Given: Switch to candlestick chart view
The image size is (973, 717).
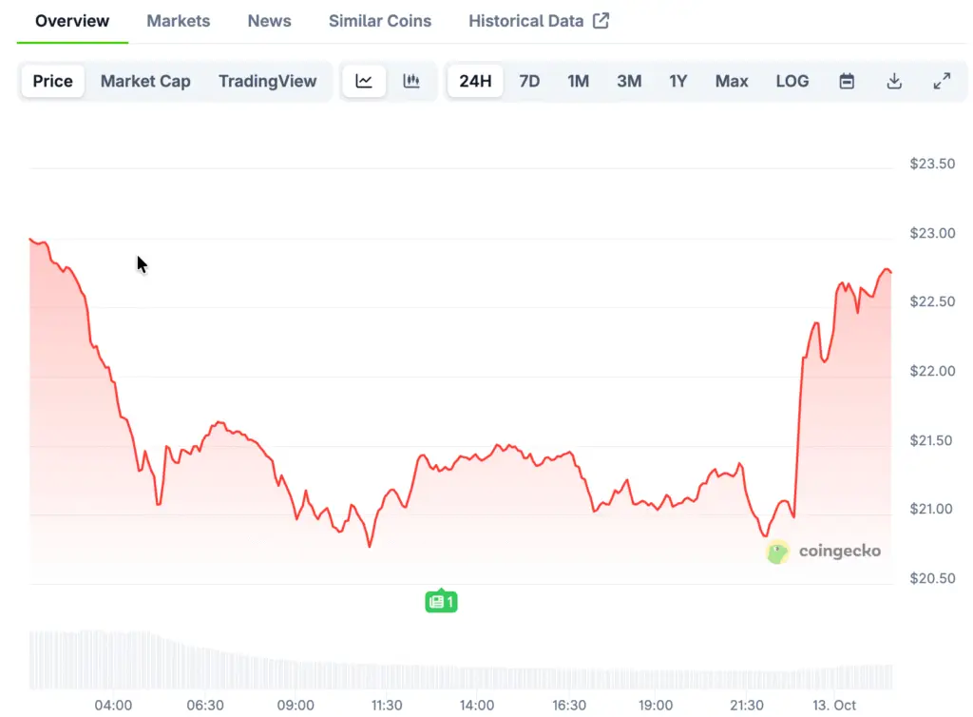Looking at the screenshot, I should click(x=411, y=81).
